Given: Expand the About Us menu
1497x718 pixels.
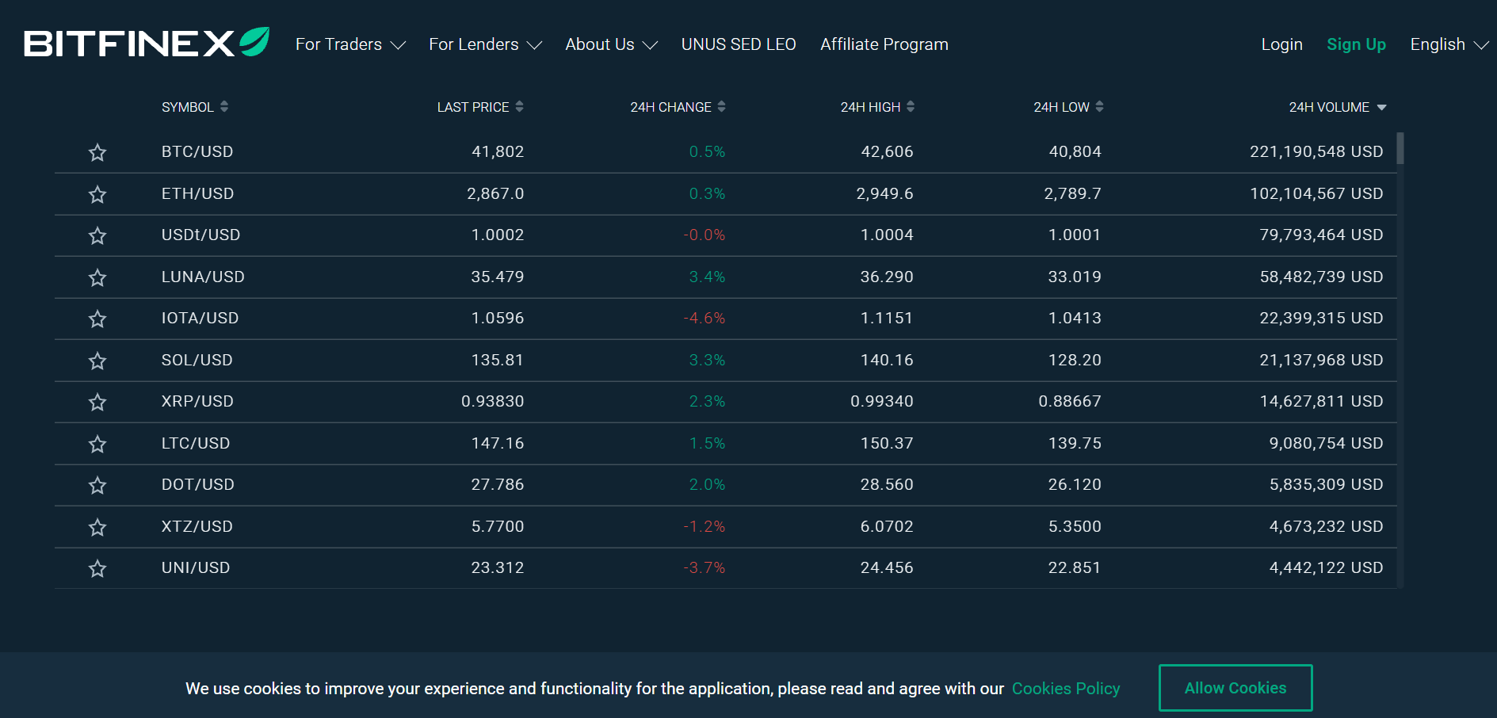Looking at the screenshot, I should tap(611, 44).
